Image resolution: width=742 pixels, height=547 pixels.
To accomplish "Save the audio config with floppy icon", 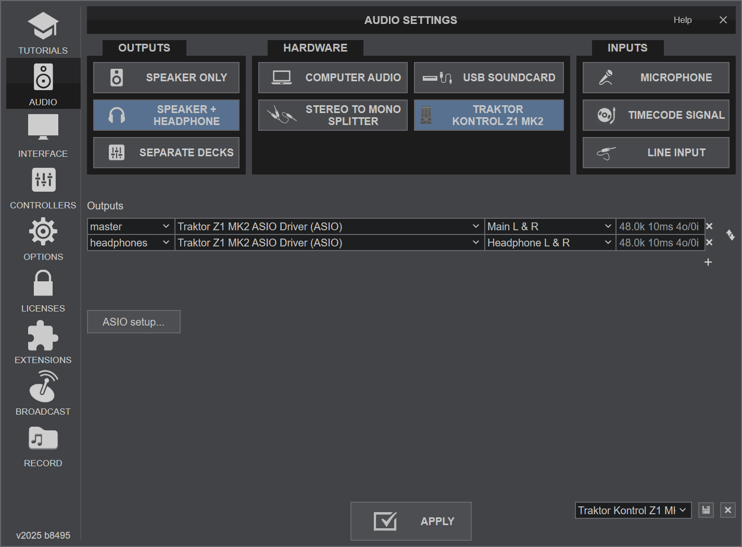I will [x=706, y=510].
